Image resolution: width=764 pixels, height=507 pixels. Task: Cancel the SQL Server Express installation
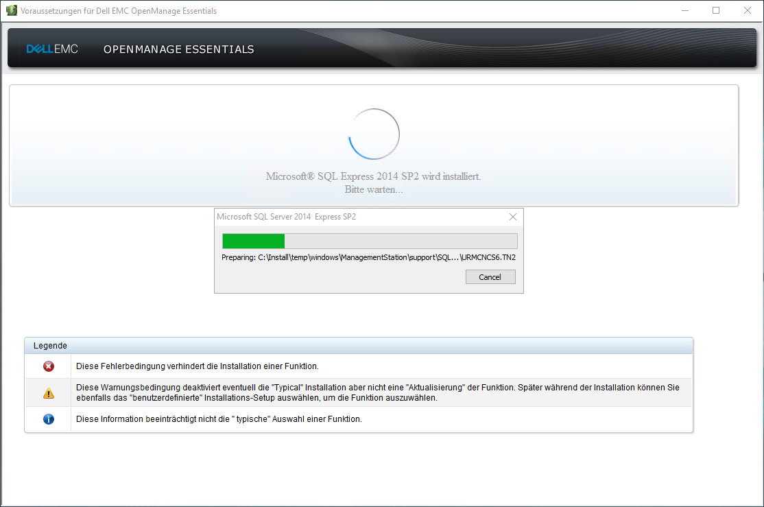(490, 277)
